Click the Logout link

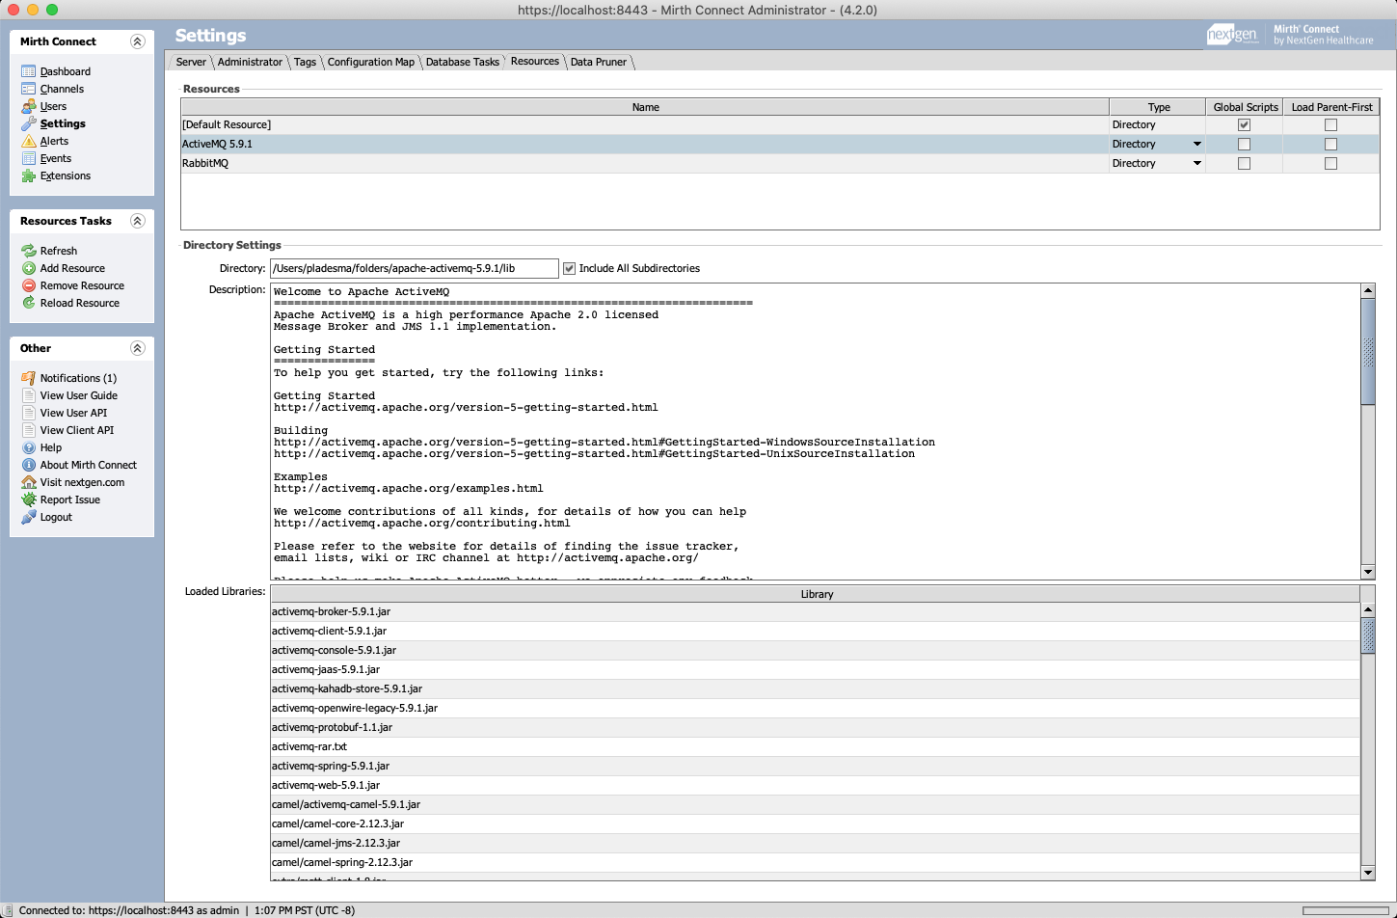point(56,517)
